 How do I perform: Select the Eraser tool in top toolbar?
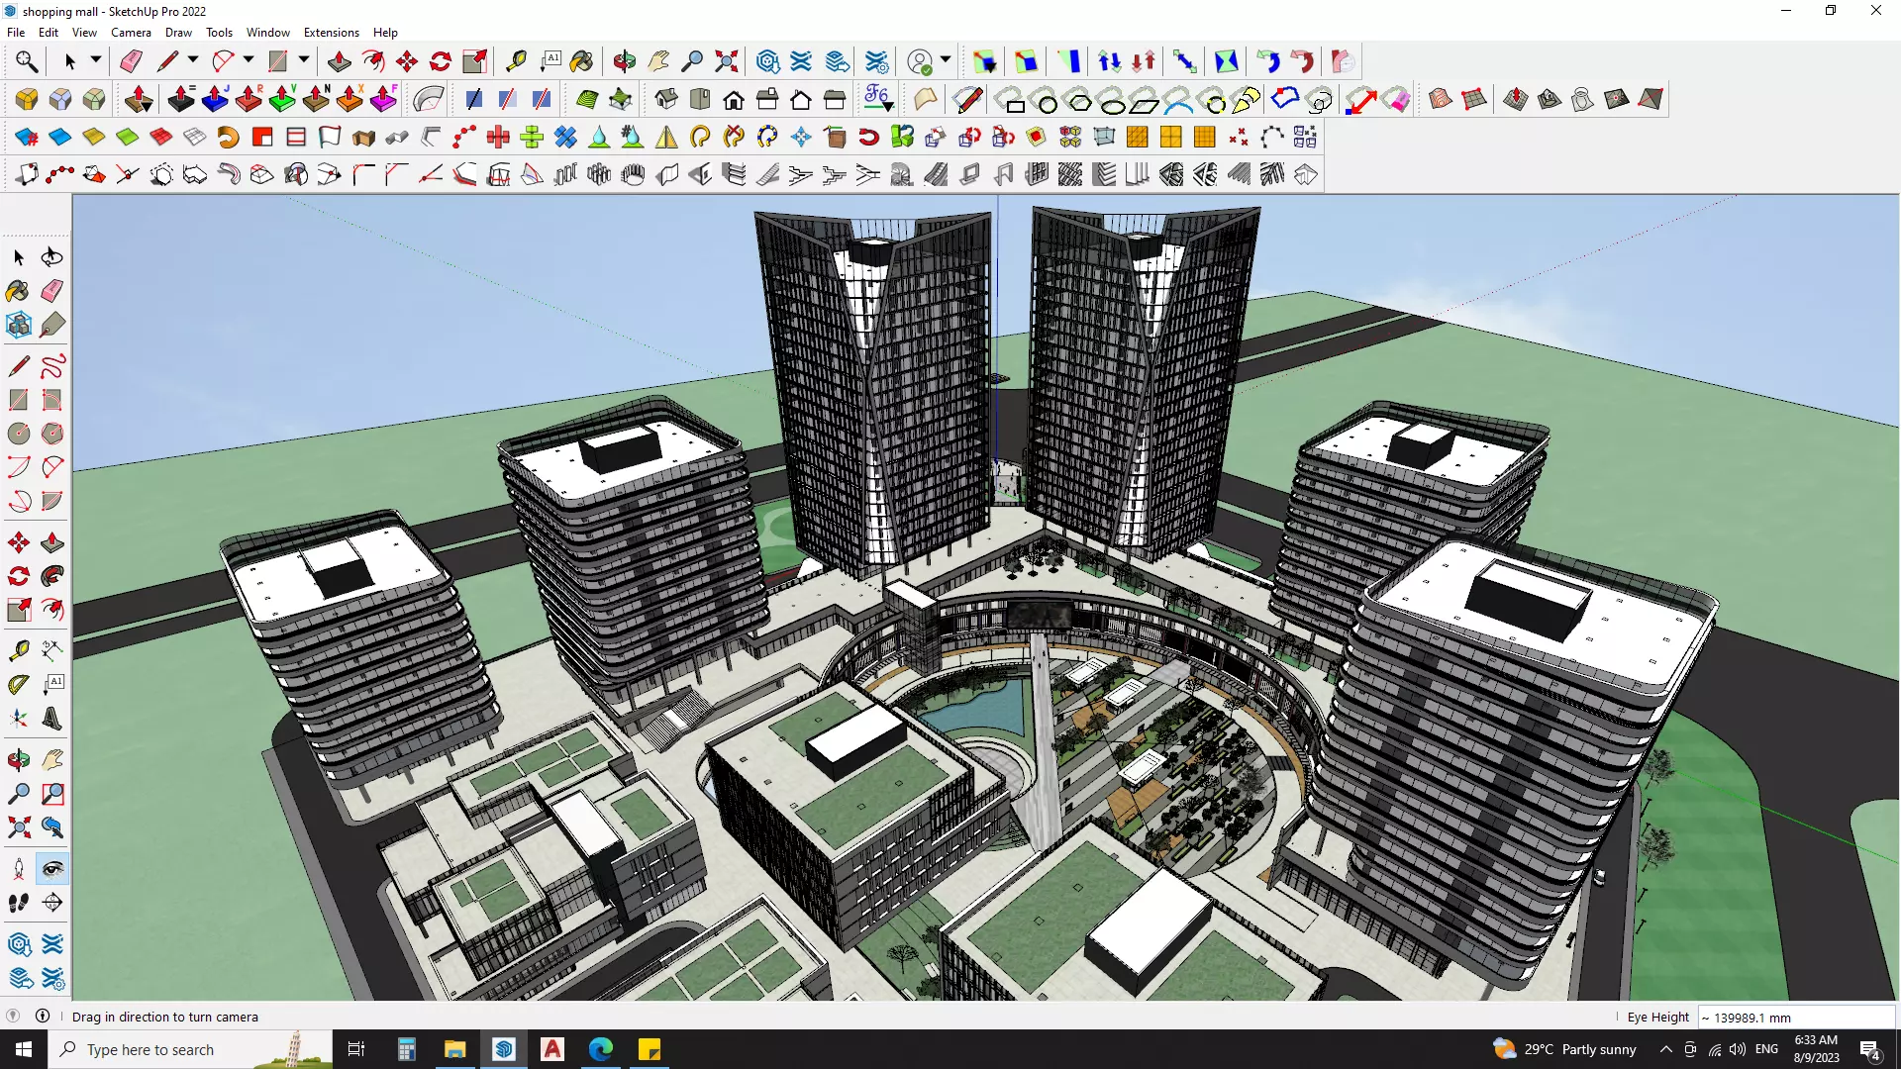(131, 61)
